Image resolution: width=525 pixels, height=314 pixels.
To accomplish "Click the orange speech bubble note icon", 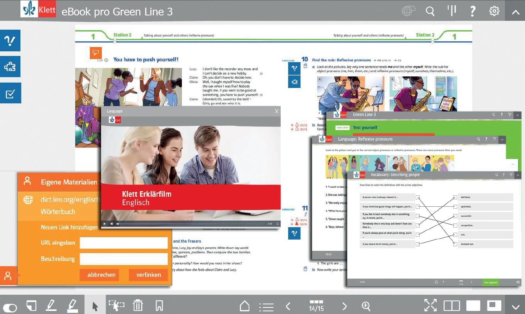I will coord(96,53).
